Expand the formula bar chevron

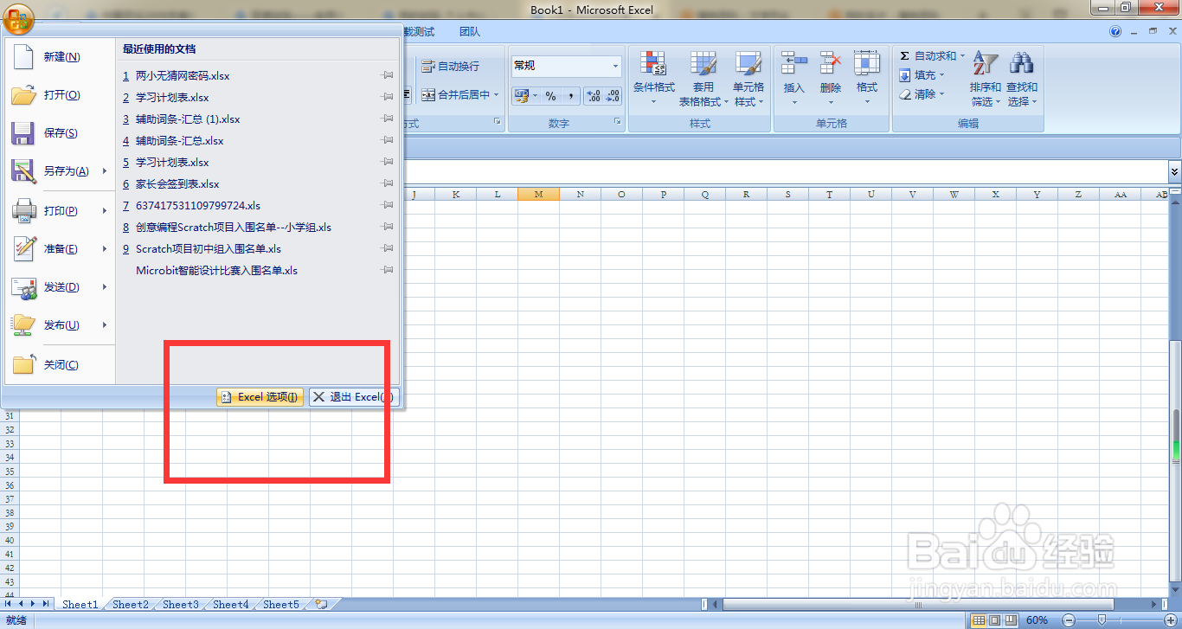pos(1174,171)
